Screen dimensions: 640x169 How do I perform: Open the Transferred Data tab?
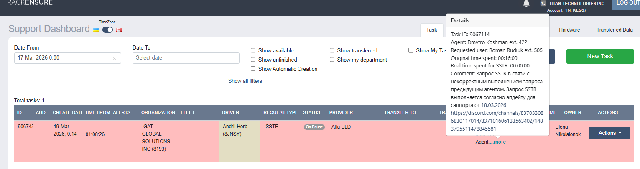615,30
